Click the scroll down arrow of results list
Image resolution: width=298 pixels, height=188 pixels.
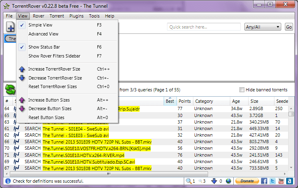tap(291, 168)
